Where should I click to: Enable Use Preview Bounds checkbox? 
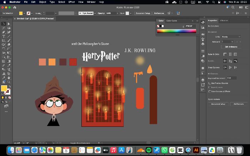[210, 83]
